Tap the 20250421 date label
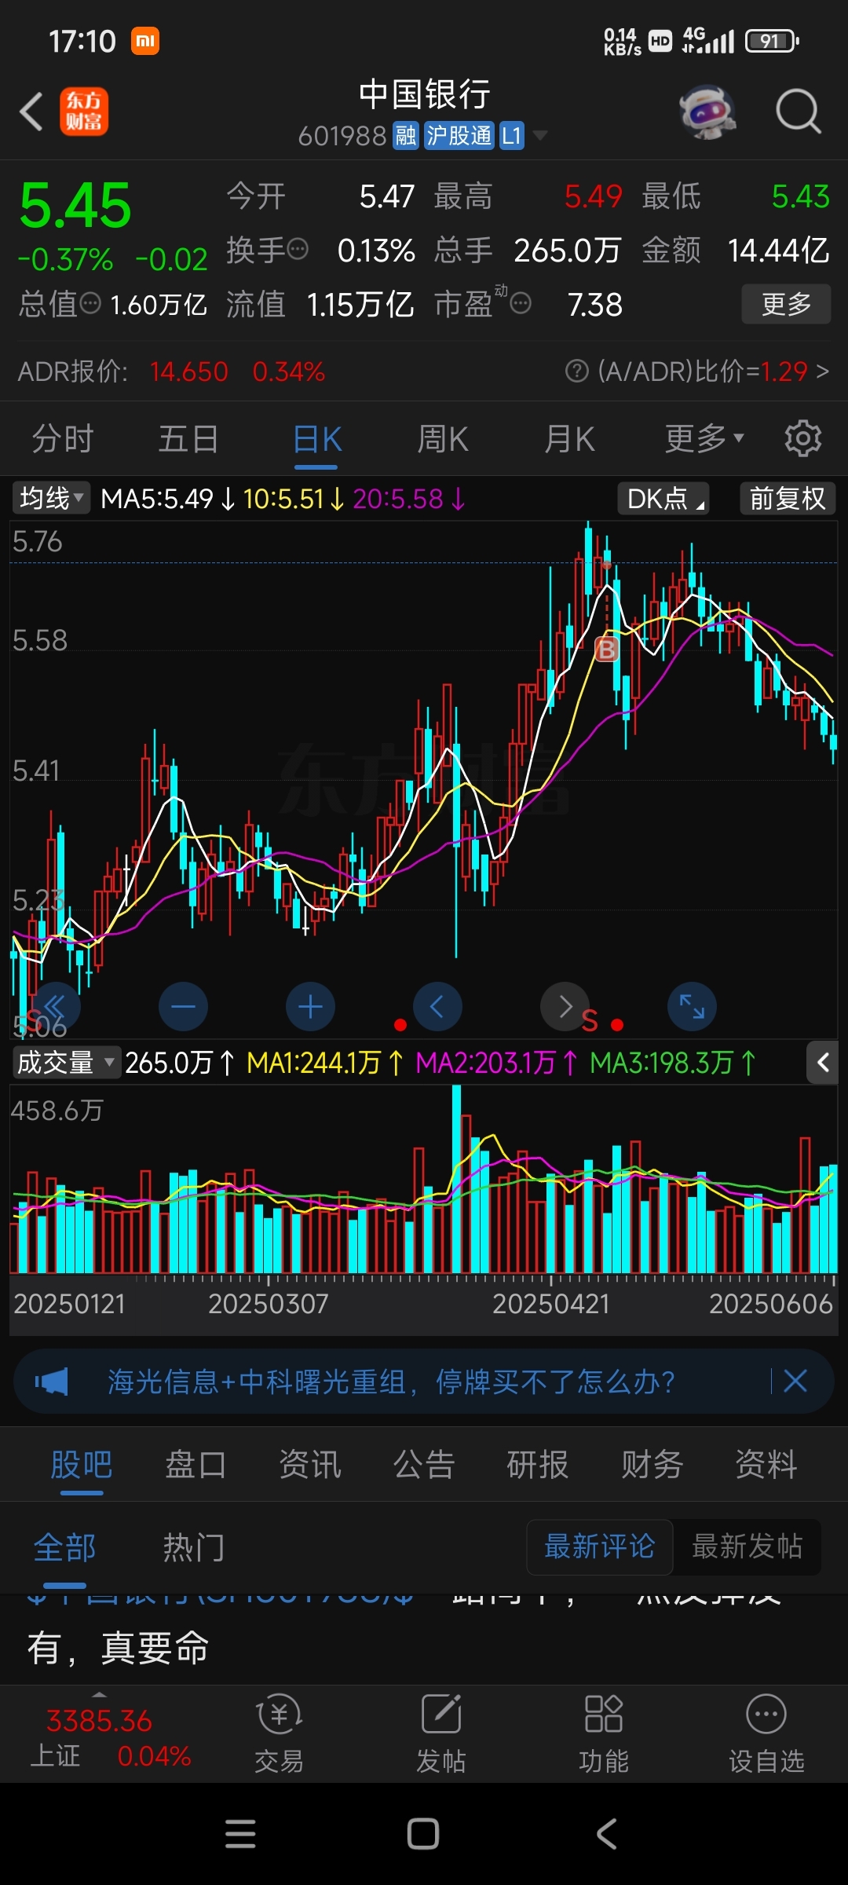Screen dimensions: 848x1885 tap(551, 1304)
